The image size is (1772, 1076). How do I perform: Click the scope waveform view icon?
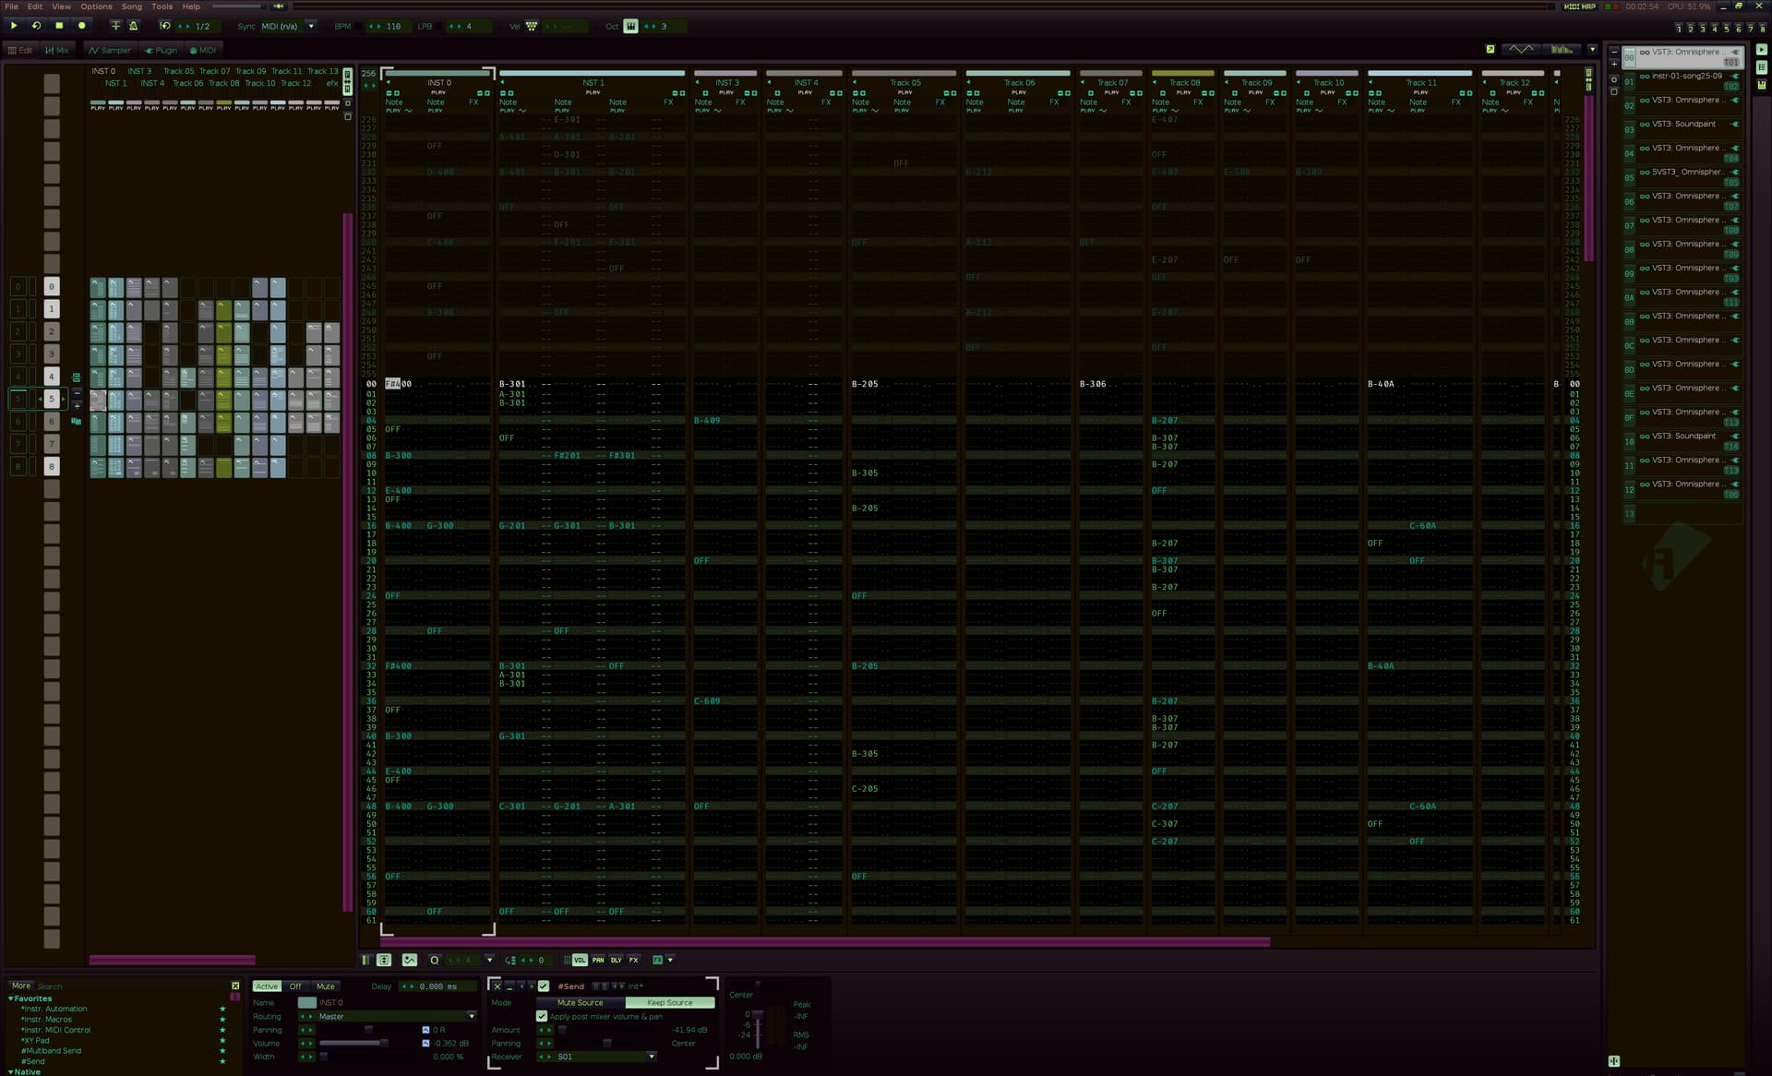pos(1520,49)
